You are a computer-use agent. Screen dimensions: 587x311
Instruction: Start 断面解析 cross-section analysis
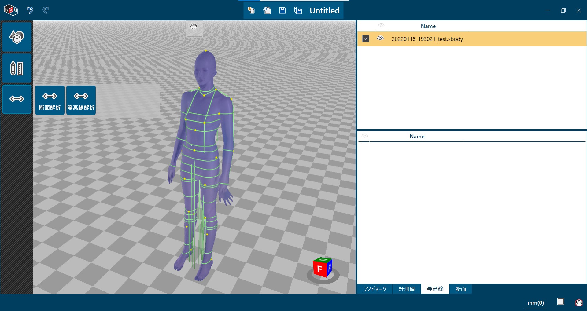tap(50, 100)
